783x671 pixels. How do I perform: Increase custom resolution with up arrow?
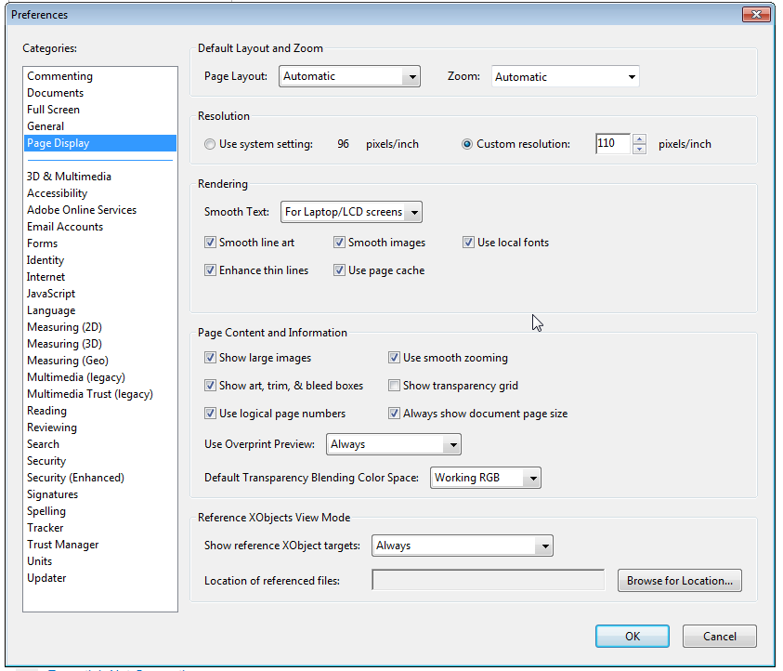pos(639,138)
